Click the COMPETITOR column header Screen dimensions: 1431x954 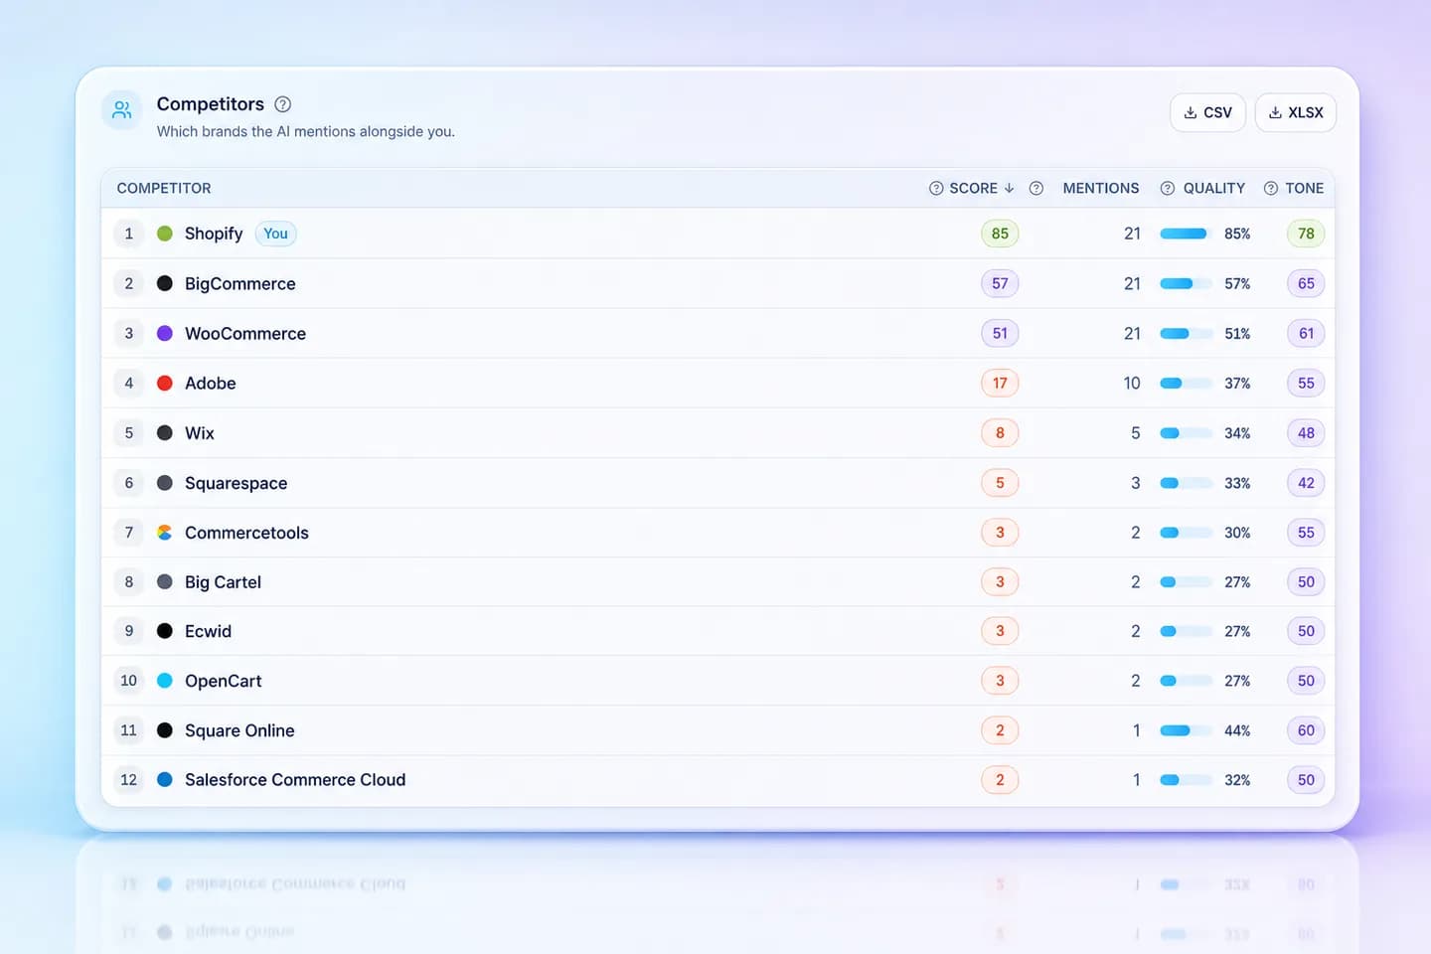point(164,188)
